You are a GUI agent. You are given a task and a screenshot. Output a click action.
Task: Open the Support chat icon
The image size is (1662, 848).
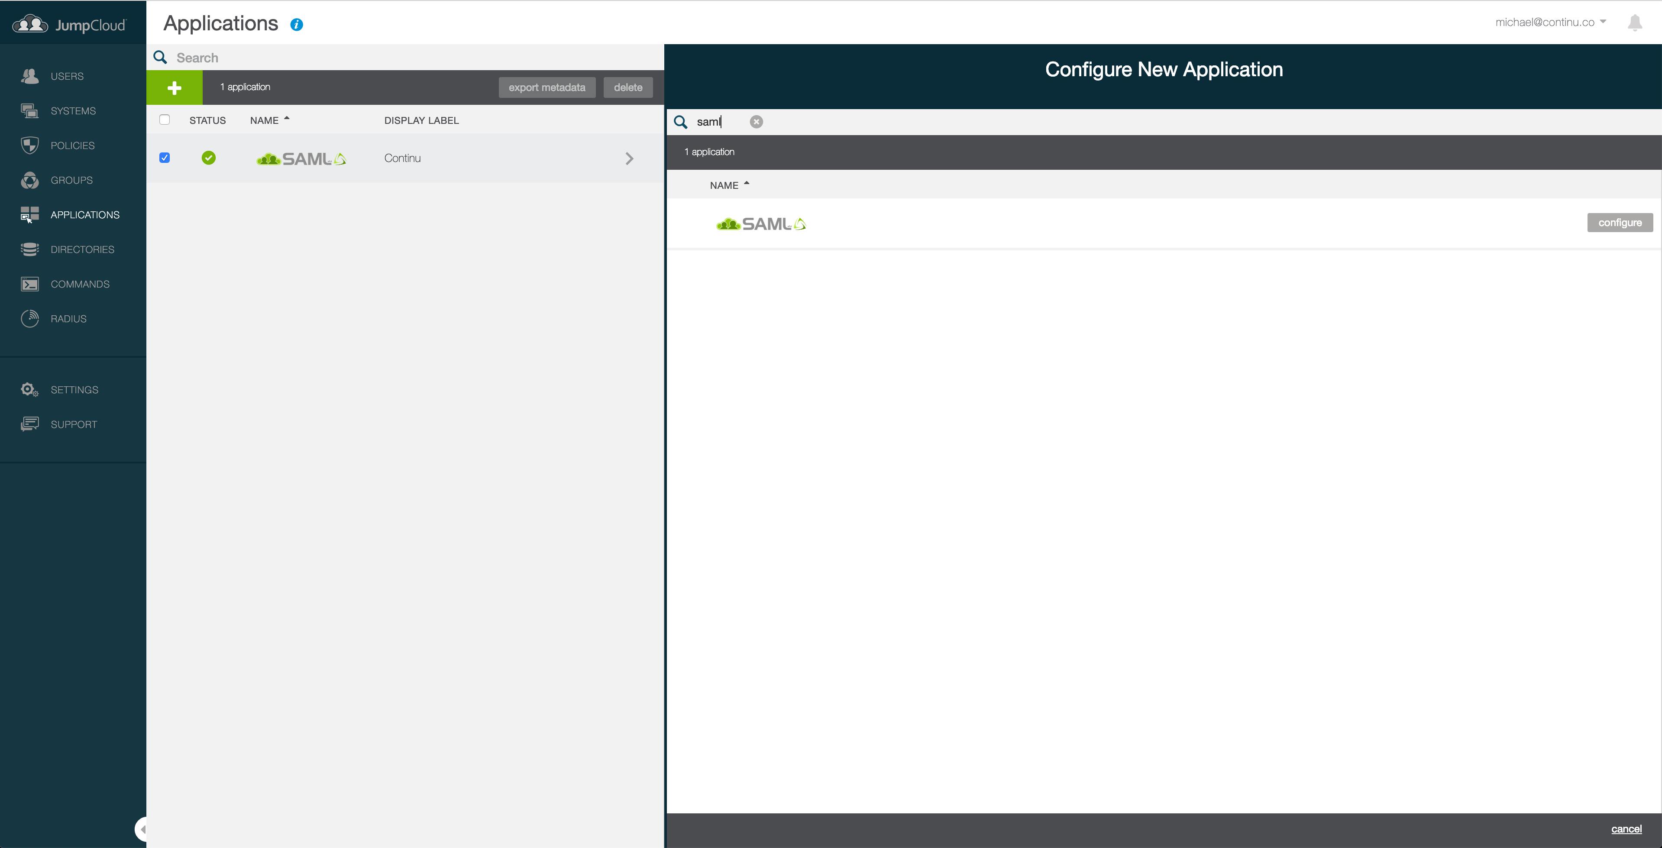coord(30,424)
